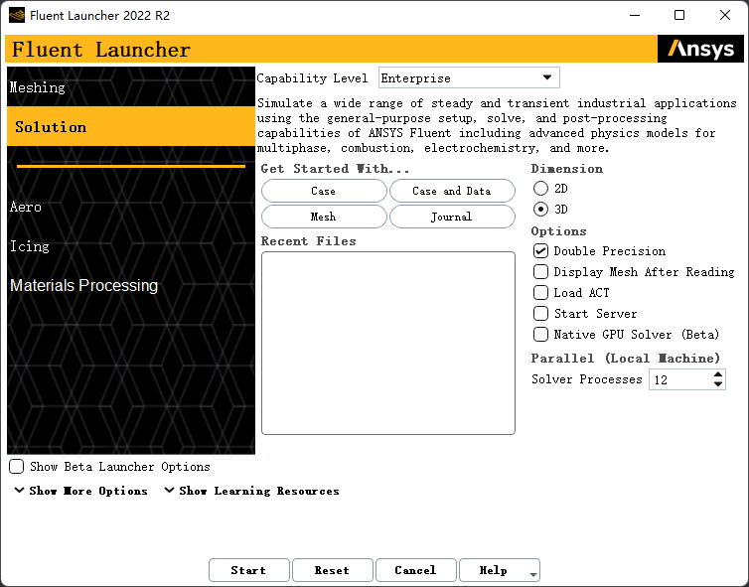This screenshot has height=587, width=749.
Task: Select the 2D dimension radio button
Action: click(x=540, y=189)
